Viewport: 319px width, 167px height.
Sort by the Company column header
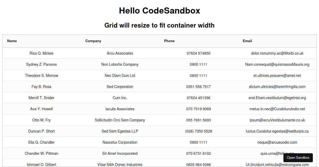pyautogui.click(x=93, y=41)
